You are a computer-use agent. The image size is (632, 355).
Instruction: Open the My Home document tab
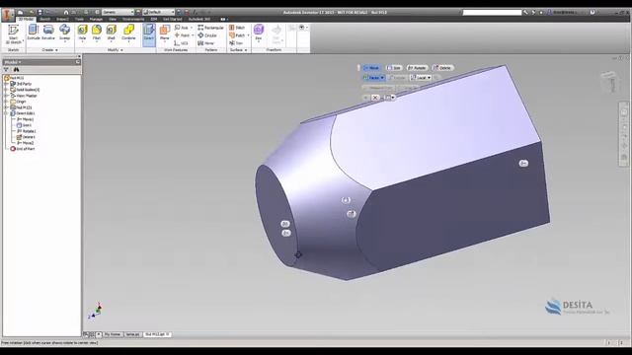(x=112, y=334)
